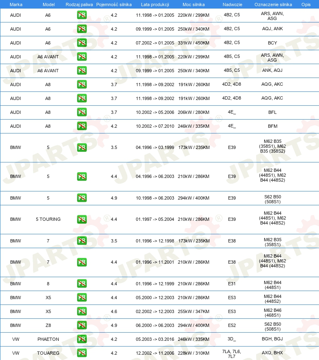Click the Model column header
This screenshot has width=319, height=360.
pyautogui.click(x=49, y=4)
